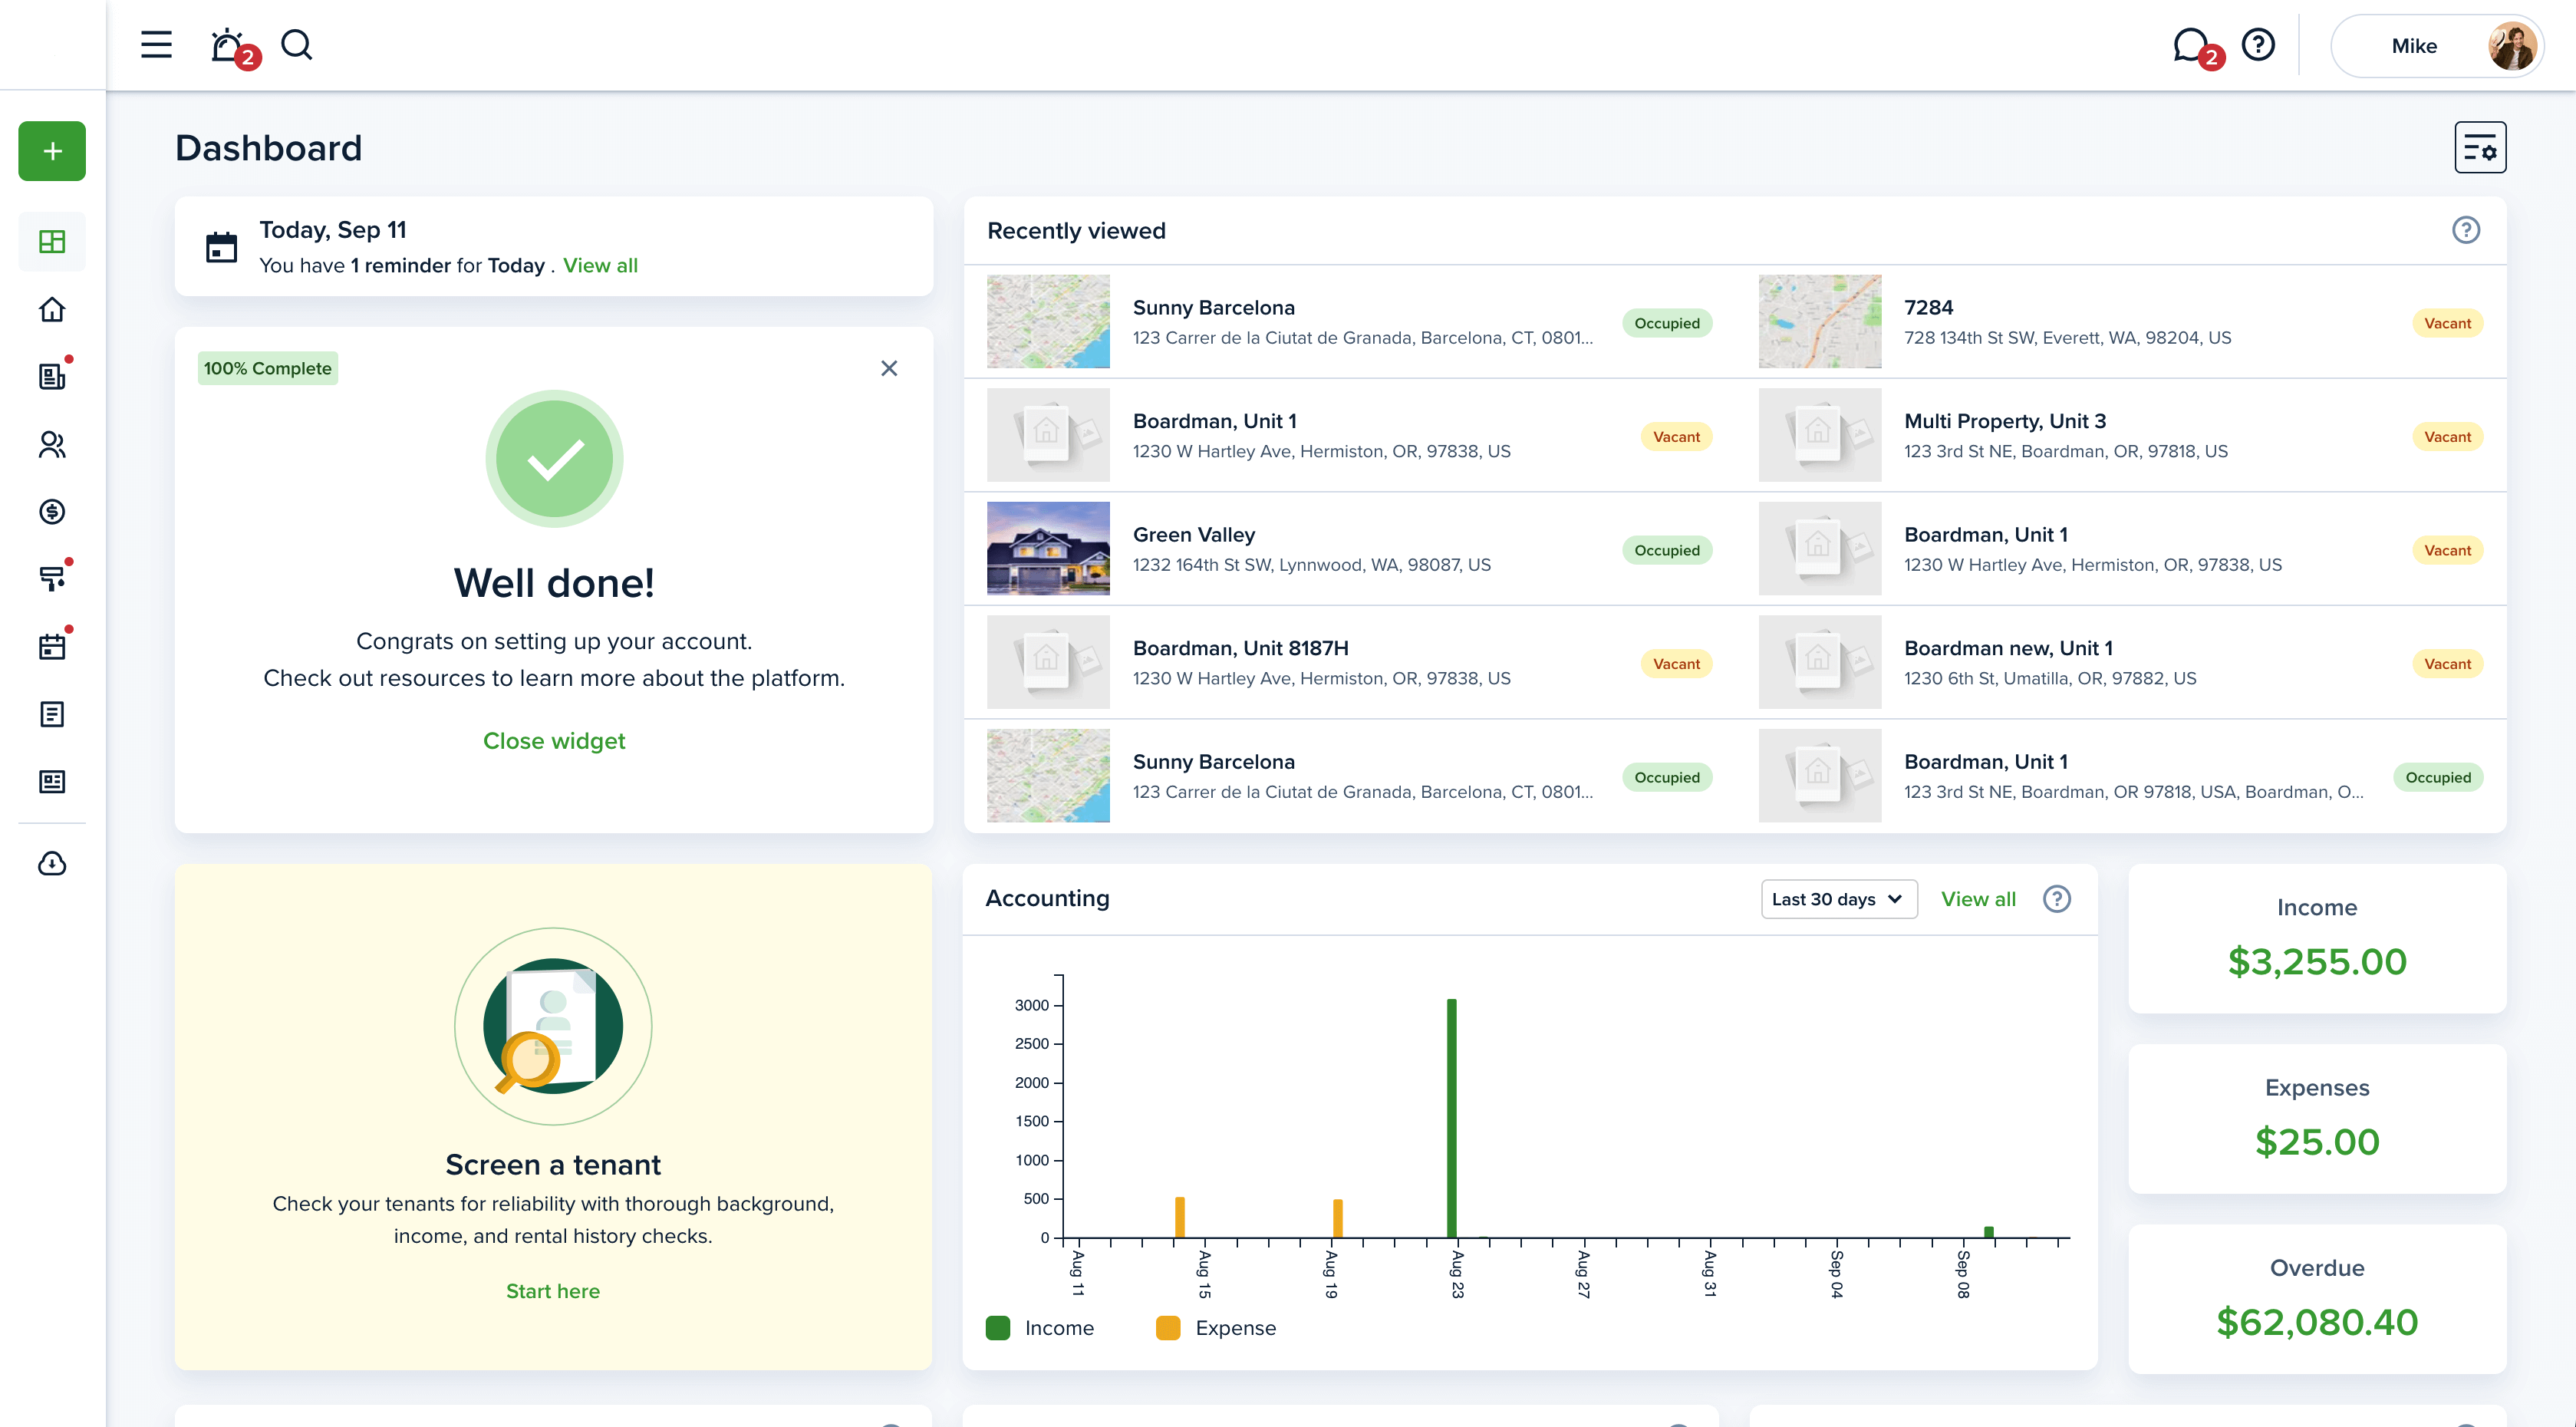Select Dashboard grid icon in sidebar
This screenshot has width=2576, height=1427.
(52, 242)
